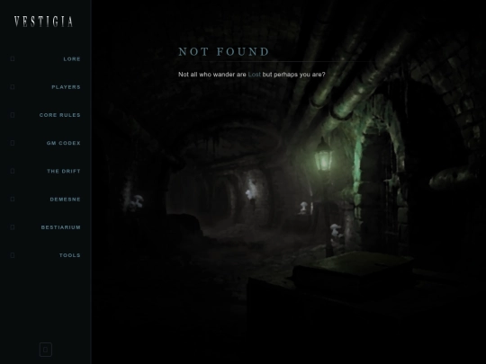The image size is (486, 364).
Task: Click the icon beside Bestiarium
Action: point(13,227)
